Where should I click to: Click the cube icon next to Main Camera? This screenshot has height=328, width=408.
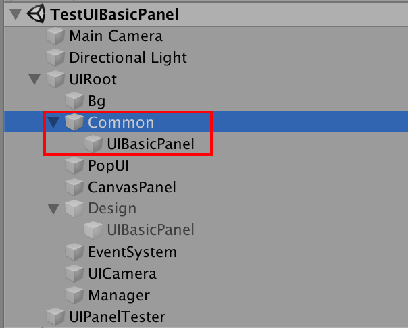click(x=55, y=36)
